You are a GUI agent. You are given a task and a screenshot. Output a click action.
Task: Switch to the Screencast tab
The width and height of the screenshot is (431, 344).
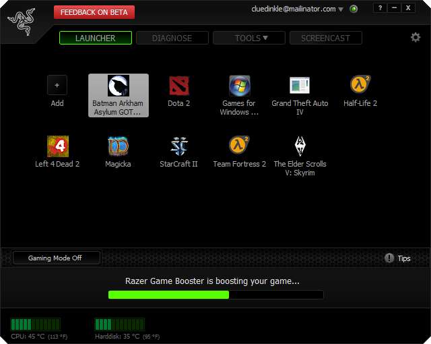[x=325, y=38]
